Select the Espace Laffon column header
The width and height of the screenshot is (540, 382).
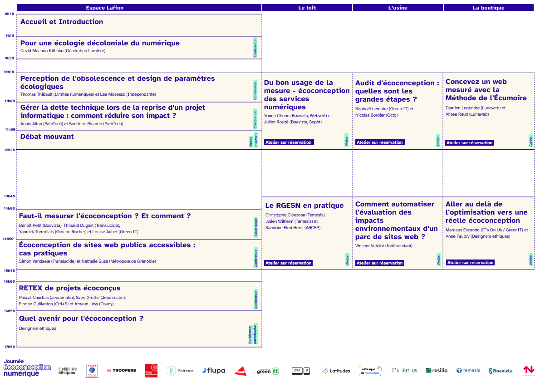tap(139, 8)
